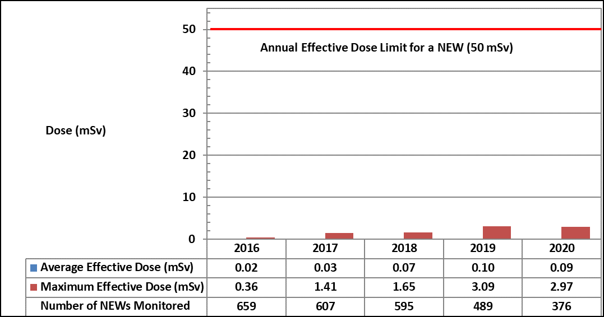Screen dimensions: 604x317
Task: Click the maximum dose value 1.65
Action: click(404, 287)
